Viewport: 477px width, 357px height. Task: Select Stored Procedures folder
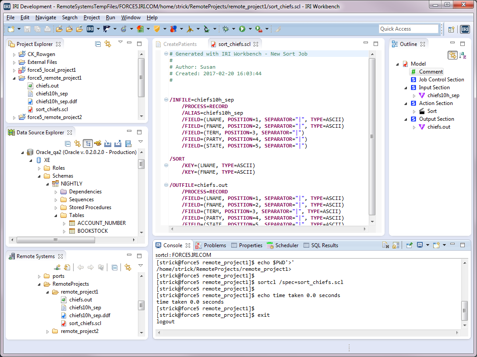tap(90, 207)
